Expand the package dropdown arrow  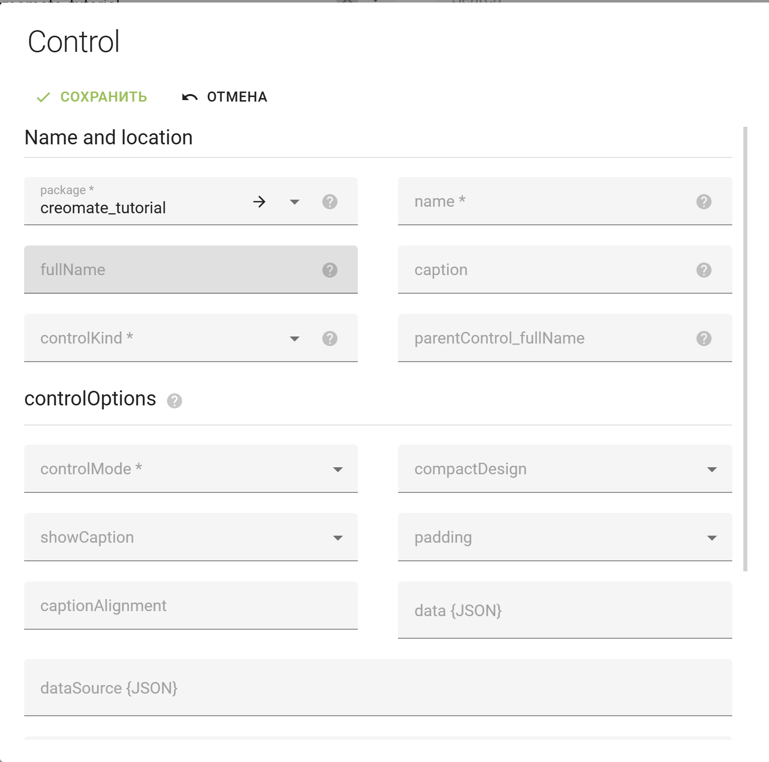click(x=294, y=202)
